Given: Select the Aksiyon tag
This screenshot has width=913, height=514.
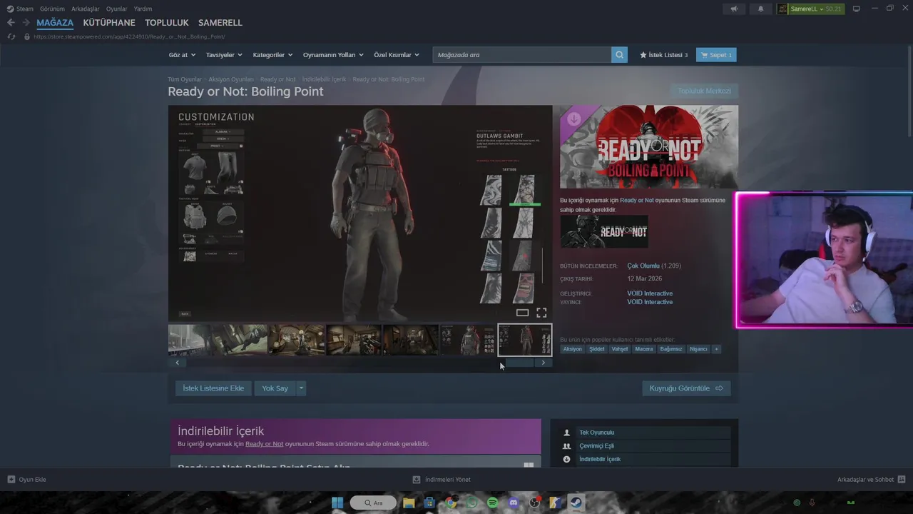Looking at the screenshot, I should pos(572,349).
